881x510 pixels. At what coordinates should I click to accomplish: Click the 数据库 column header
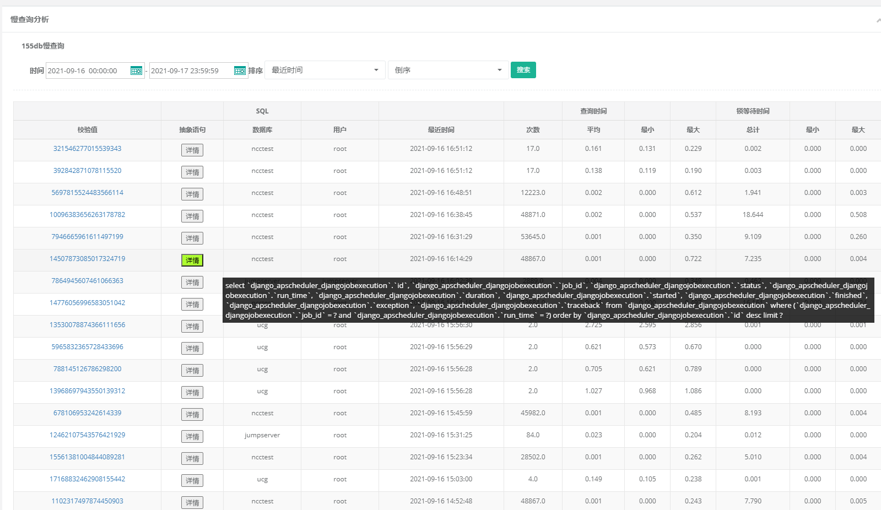point(262,130)
